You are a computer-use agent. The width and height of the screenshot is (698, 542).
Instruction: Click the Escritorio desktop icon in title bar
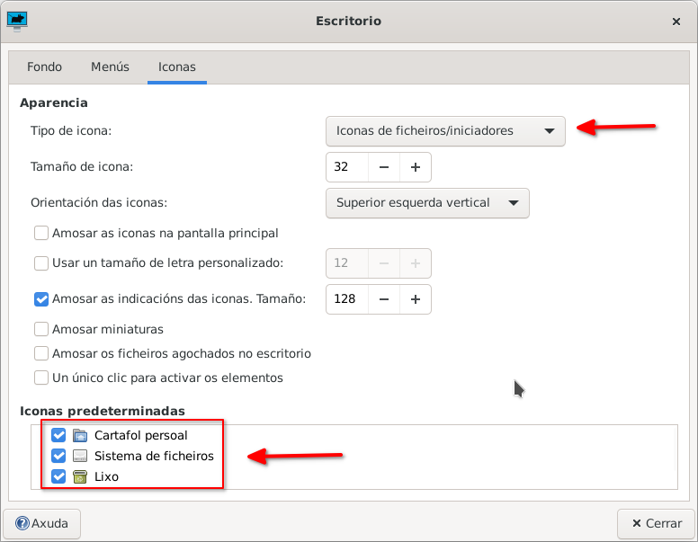17,20
